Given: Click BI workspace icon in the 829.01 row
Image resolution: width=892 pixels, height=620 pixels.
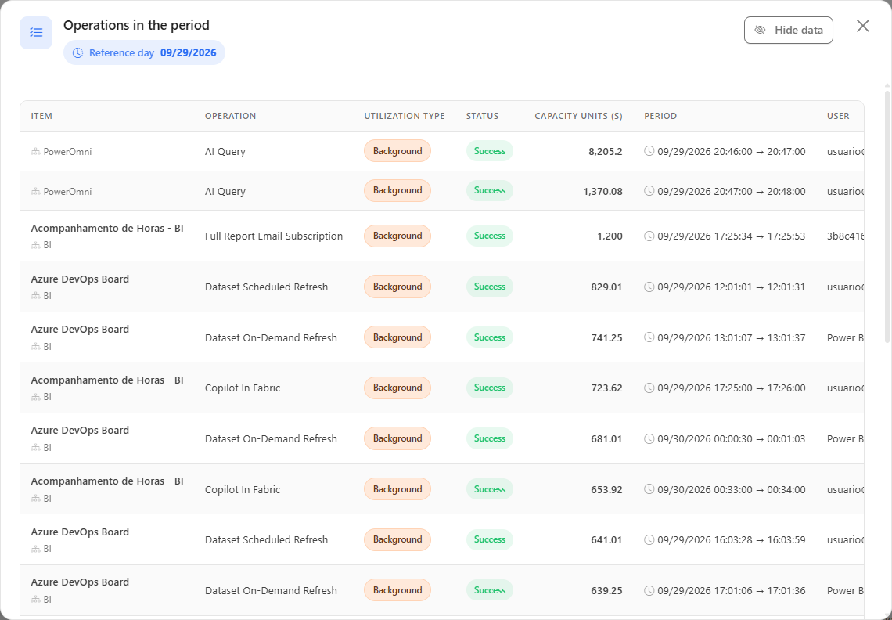Looking at the screenshot, I should [35, 295].
